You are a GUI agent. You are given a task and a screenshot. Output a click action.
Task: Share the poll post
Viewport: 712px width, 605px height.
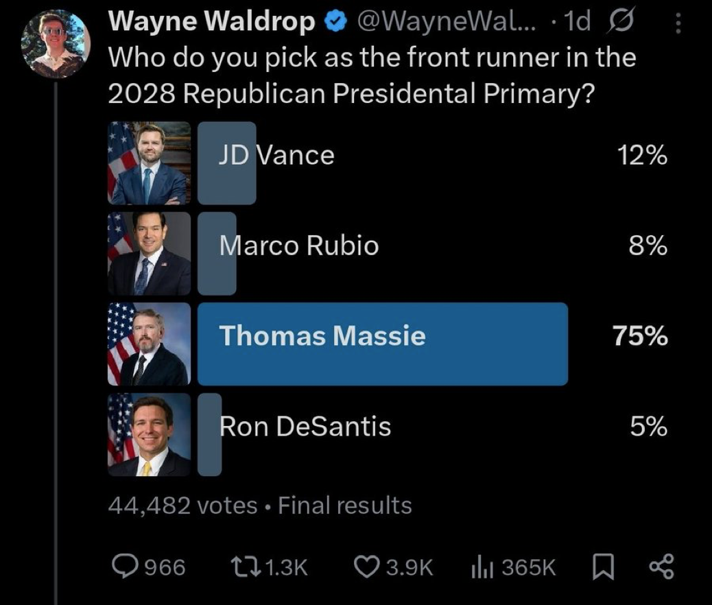click(x=661, y=567)
